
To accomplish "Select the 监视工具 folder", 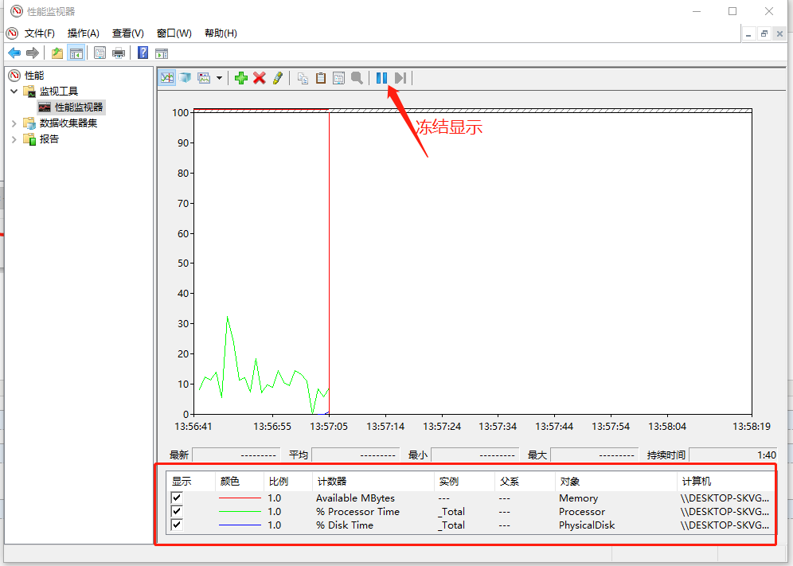I will (x=59, y=92).
